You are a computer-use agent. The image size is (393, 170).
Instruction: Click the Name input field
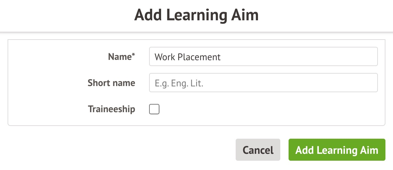[263, 56]
